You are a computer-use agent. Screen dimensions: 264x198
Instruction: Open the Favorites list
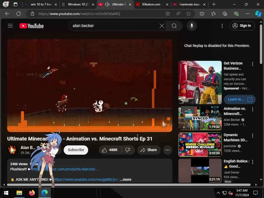213,14
